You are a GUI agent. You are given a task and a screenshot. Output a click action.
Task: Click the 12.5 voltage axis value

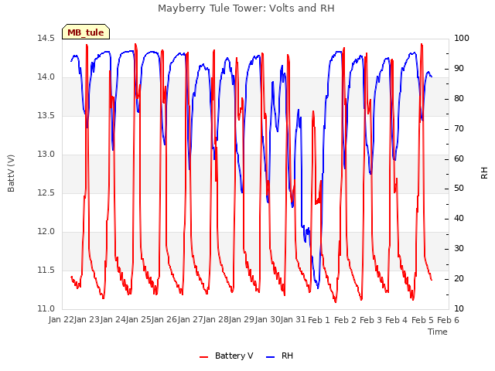(x=46, y=193)
